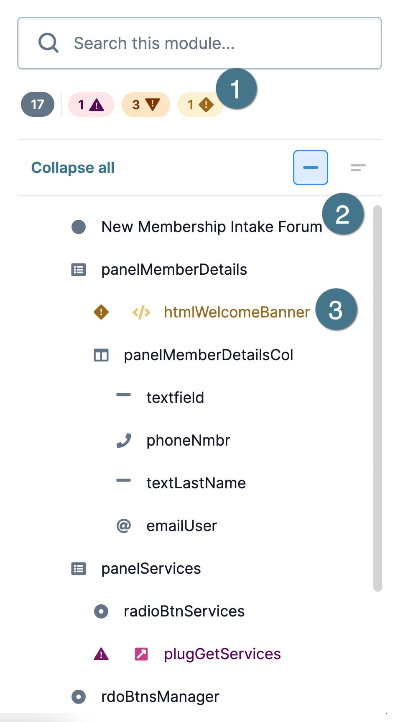Toggle the 3 warnings filter badge
Screen dimensions: 398x722
click(146, 104)
